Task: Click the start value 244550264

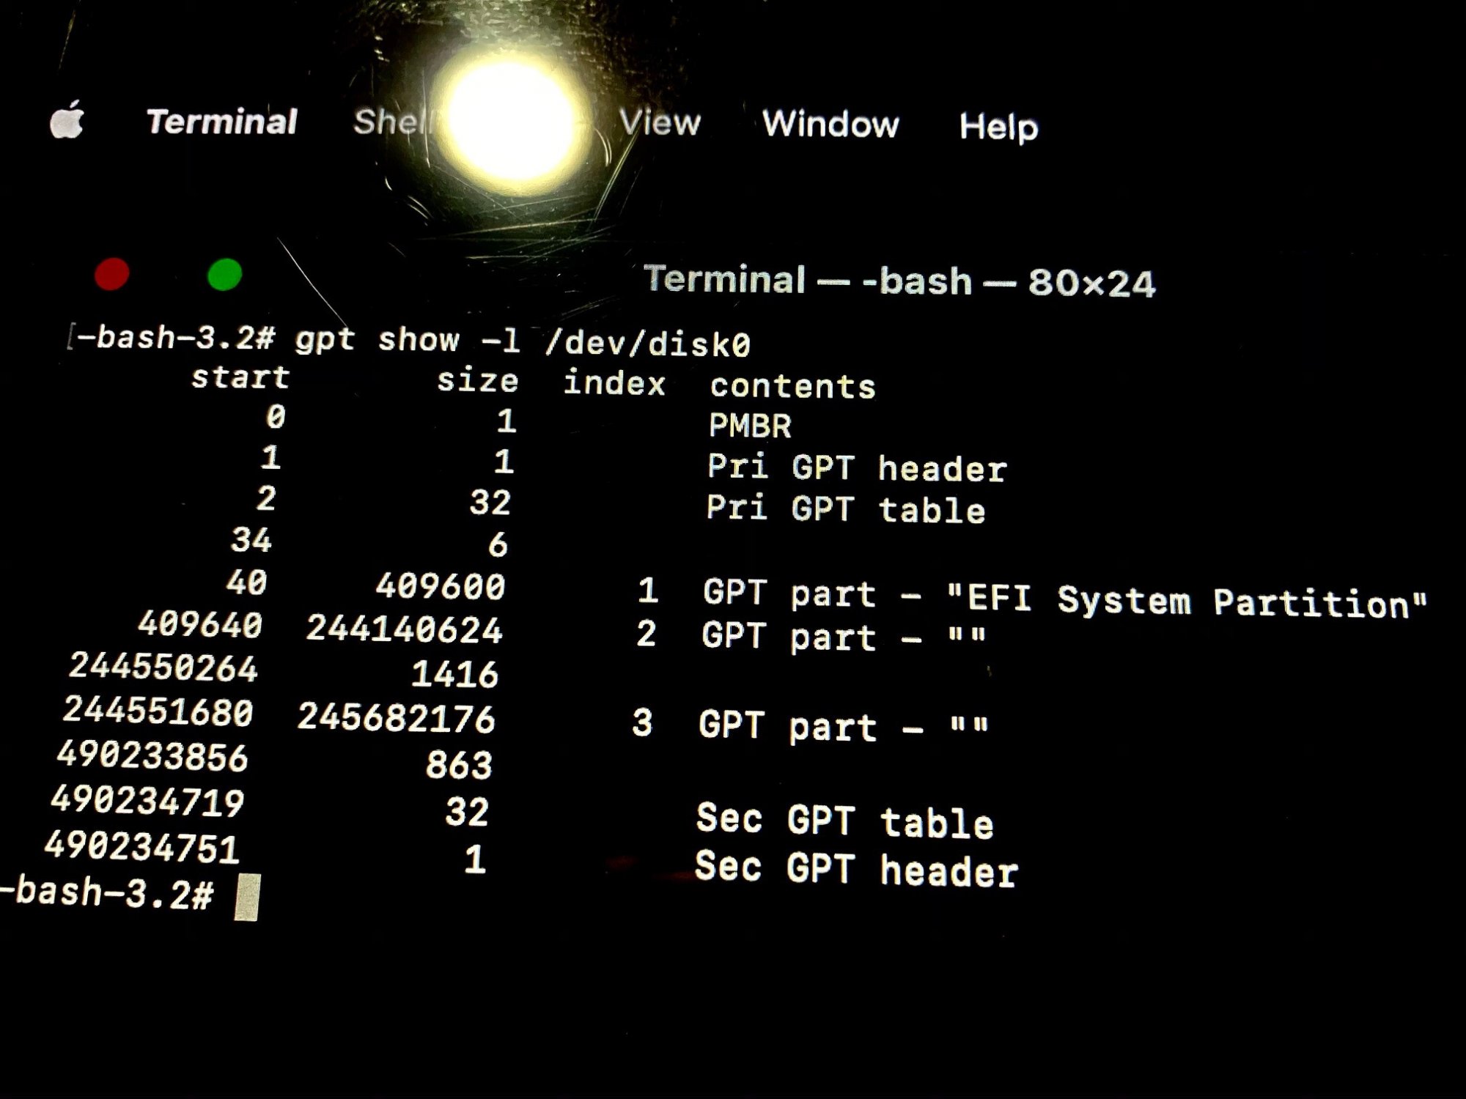Action: tap(163, 667)
